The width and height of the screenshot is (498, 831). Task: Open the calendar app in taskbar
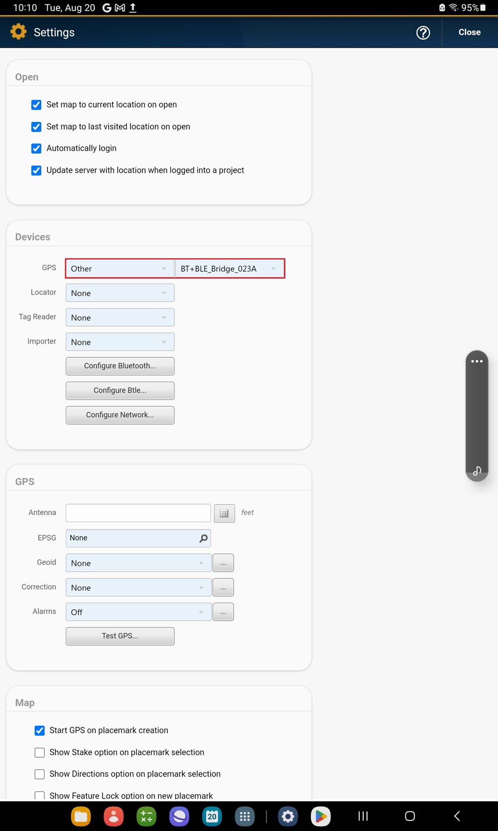click(x=212, y=816)
